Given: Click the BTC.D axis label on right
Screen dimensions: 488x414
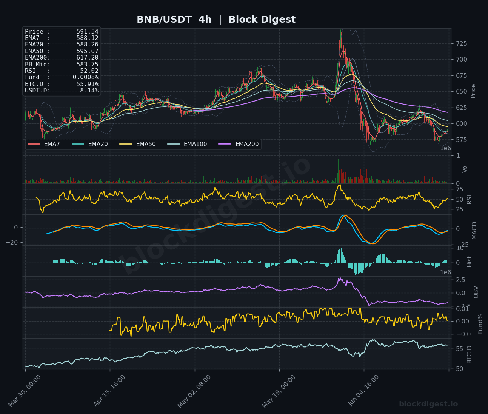Looking at the screenshot, I should (470, 354).
